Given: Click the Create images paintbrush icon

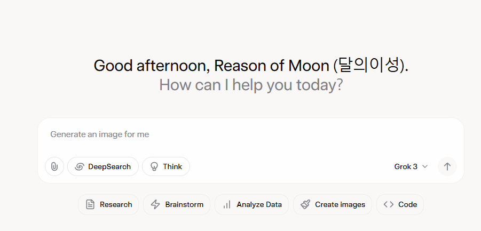Looking at the screenshot, I should tap(305, 205).
